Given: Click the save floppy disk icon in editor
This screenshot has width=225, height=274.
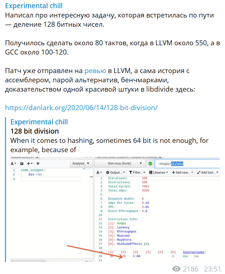Looking at the screenshot, I should pyautogui.click(x=22, y=164).
